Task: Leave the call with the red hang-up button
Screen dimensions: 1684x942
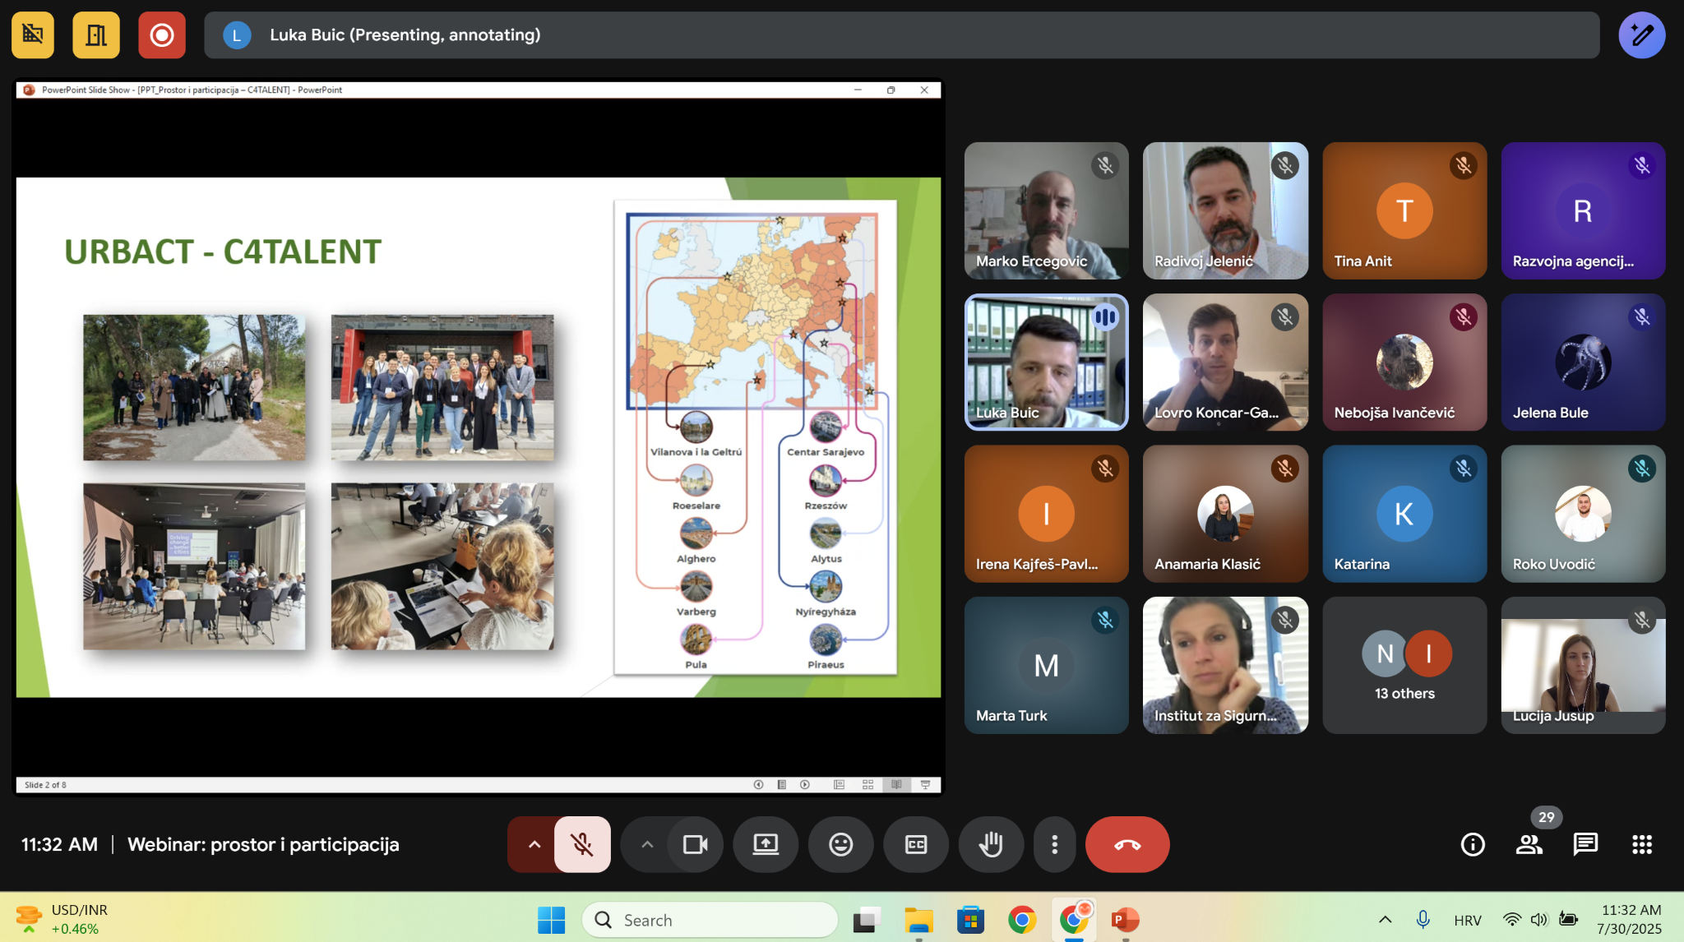Action: pyautogui.click(x=1127, y=844)
